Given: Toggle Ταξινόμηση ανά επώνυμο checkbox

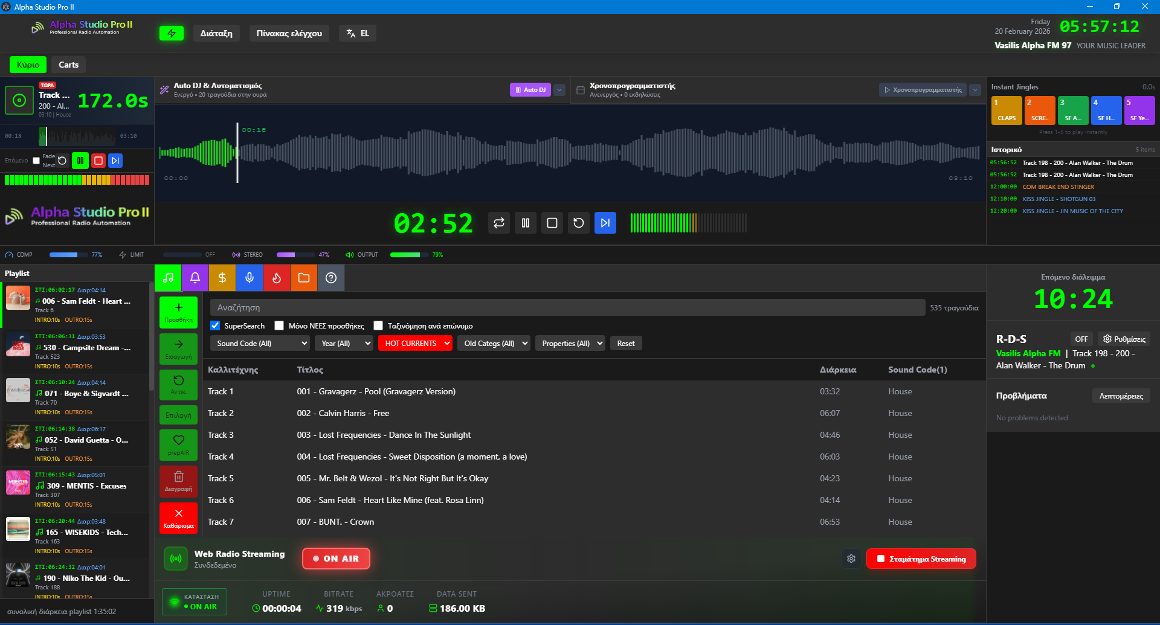Looking at the screenshot, I should coord(378,325).
